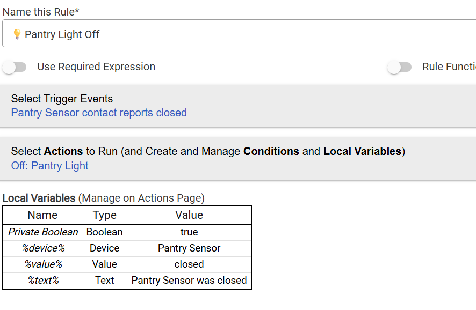Click the 'Pantry Sensor was closed' text value
Image resolution: width=476 pixels, height=310 pixels.
point(189,281)
